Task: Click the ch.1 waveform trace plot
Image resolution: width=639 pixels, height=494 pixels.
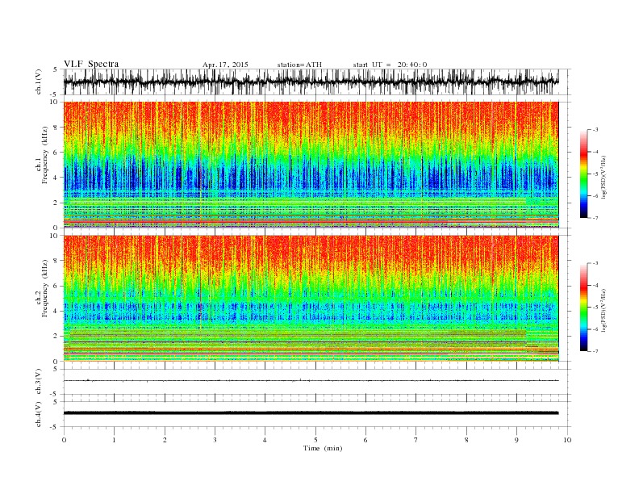Action: coord(311,82)
